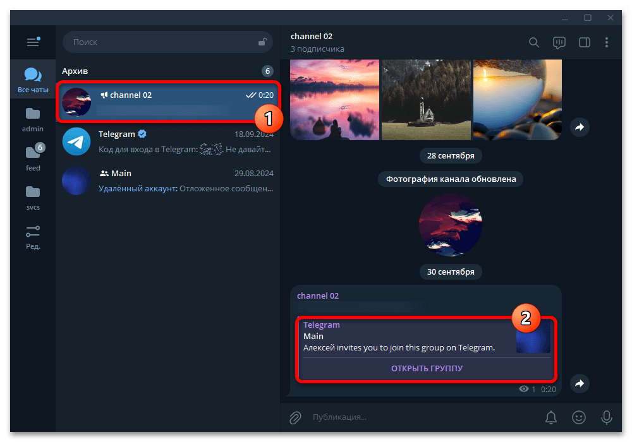
Task: Click the eye views counter icon
Action: click(x=523, y=389)
